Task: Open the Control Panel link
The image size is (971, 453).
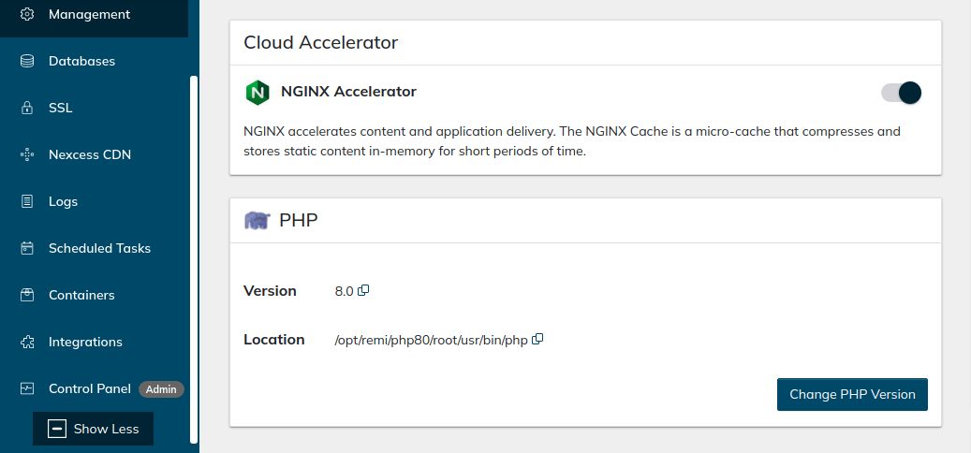Action: pos(90,388)
